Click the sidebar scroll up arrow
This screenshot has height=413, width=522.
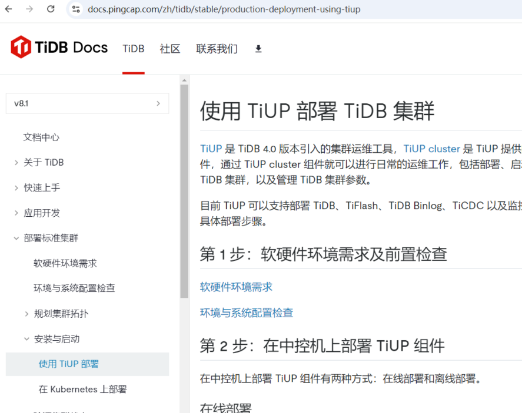(184, 80)
